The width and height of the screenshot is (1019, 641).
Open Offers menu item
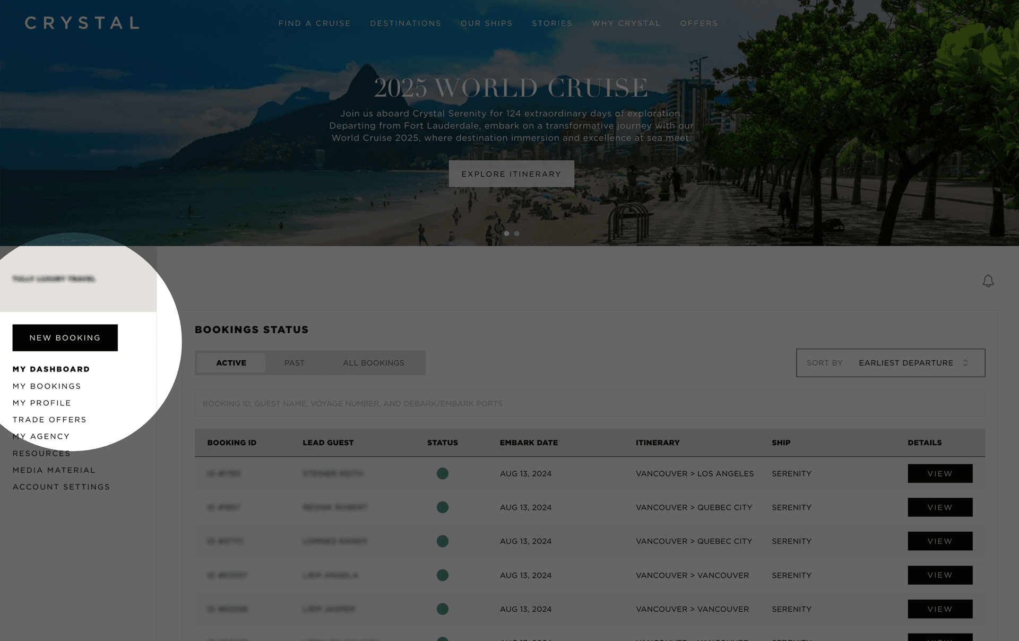(698, 23)
